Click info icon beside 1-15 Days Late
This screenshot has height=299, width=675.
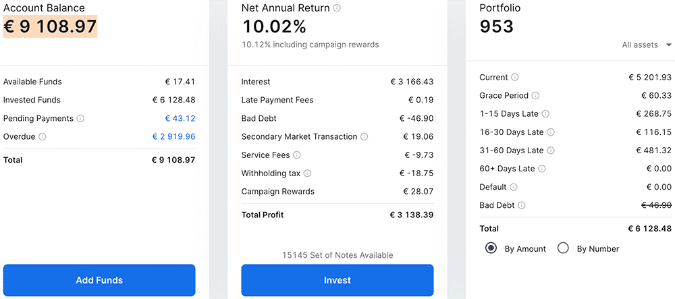coord(545,114)
